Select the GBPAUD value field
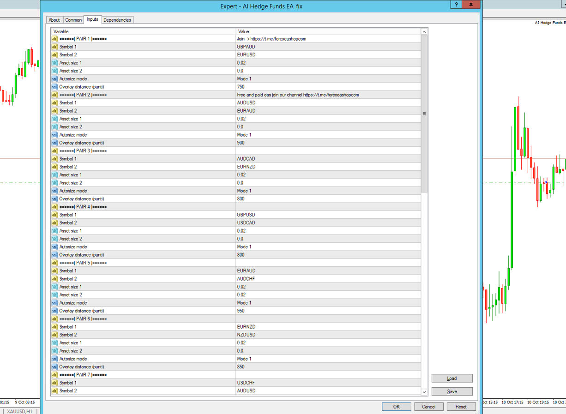 [328, 47]
